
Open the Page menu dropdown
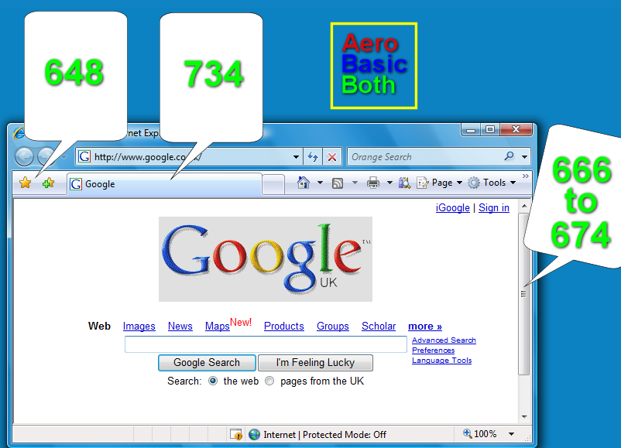point(440,183)
